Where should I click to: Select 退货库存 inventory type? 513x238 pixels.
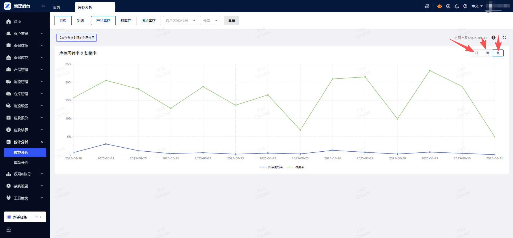click(148, 21)
